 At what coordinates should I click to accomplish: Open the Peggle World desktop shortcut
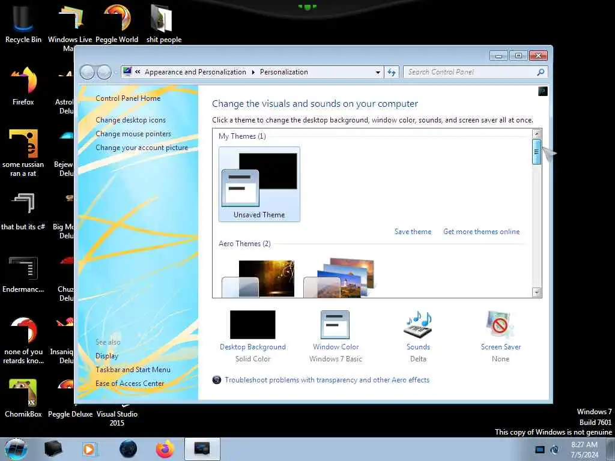tap(117, 23)
